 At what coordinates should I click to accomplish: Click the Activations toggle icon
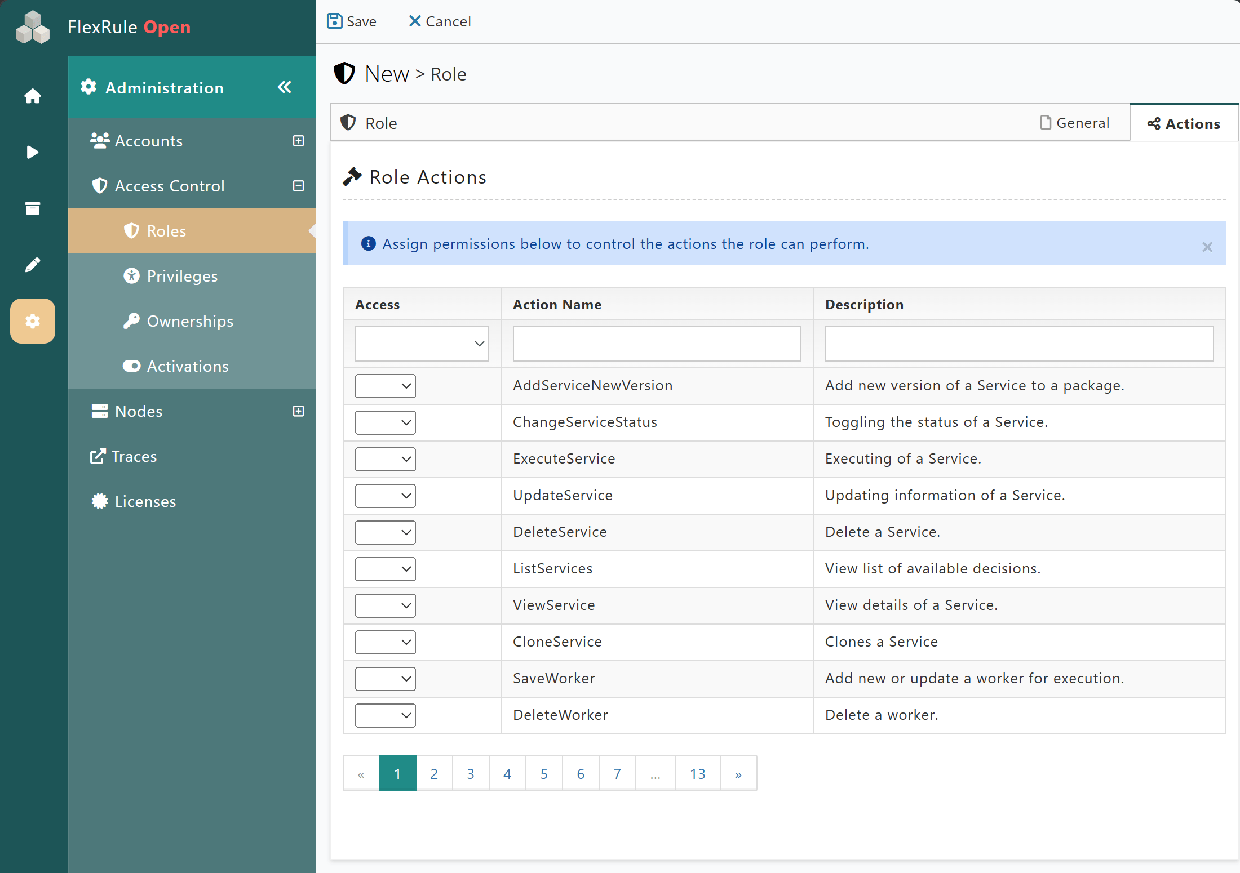tap(131, 366)
